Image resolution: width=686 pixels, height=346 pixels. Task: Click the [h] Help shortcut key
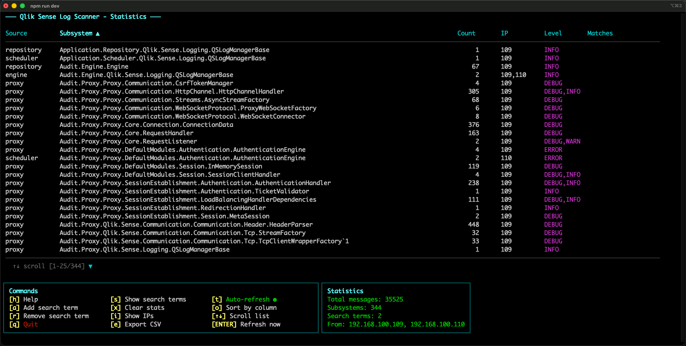click(x=14, y=299)
